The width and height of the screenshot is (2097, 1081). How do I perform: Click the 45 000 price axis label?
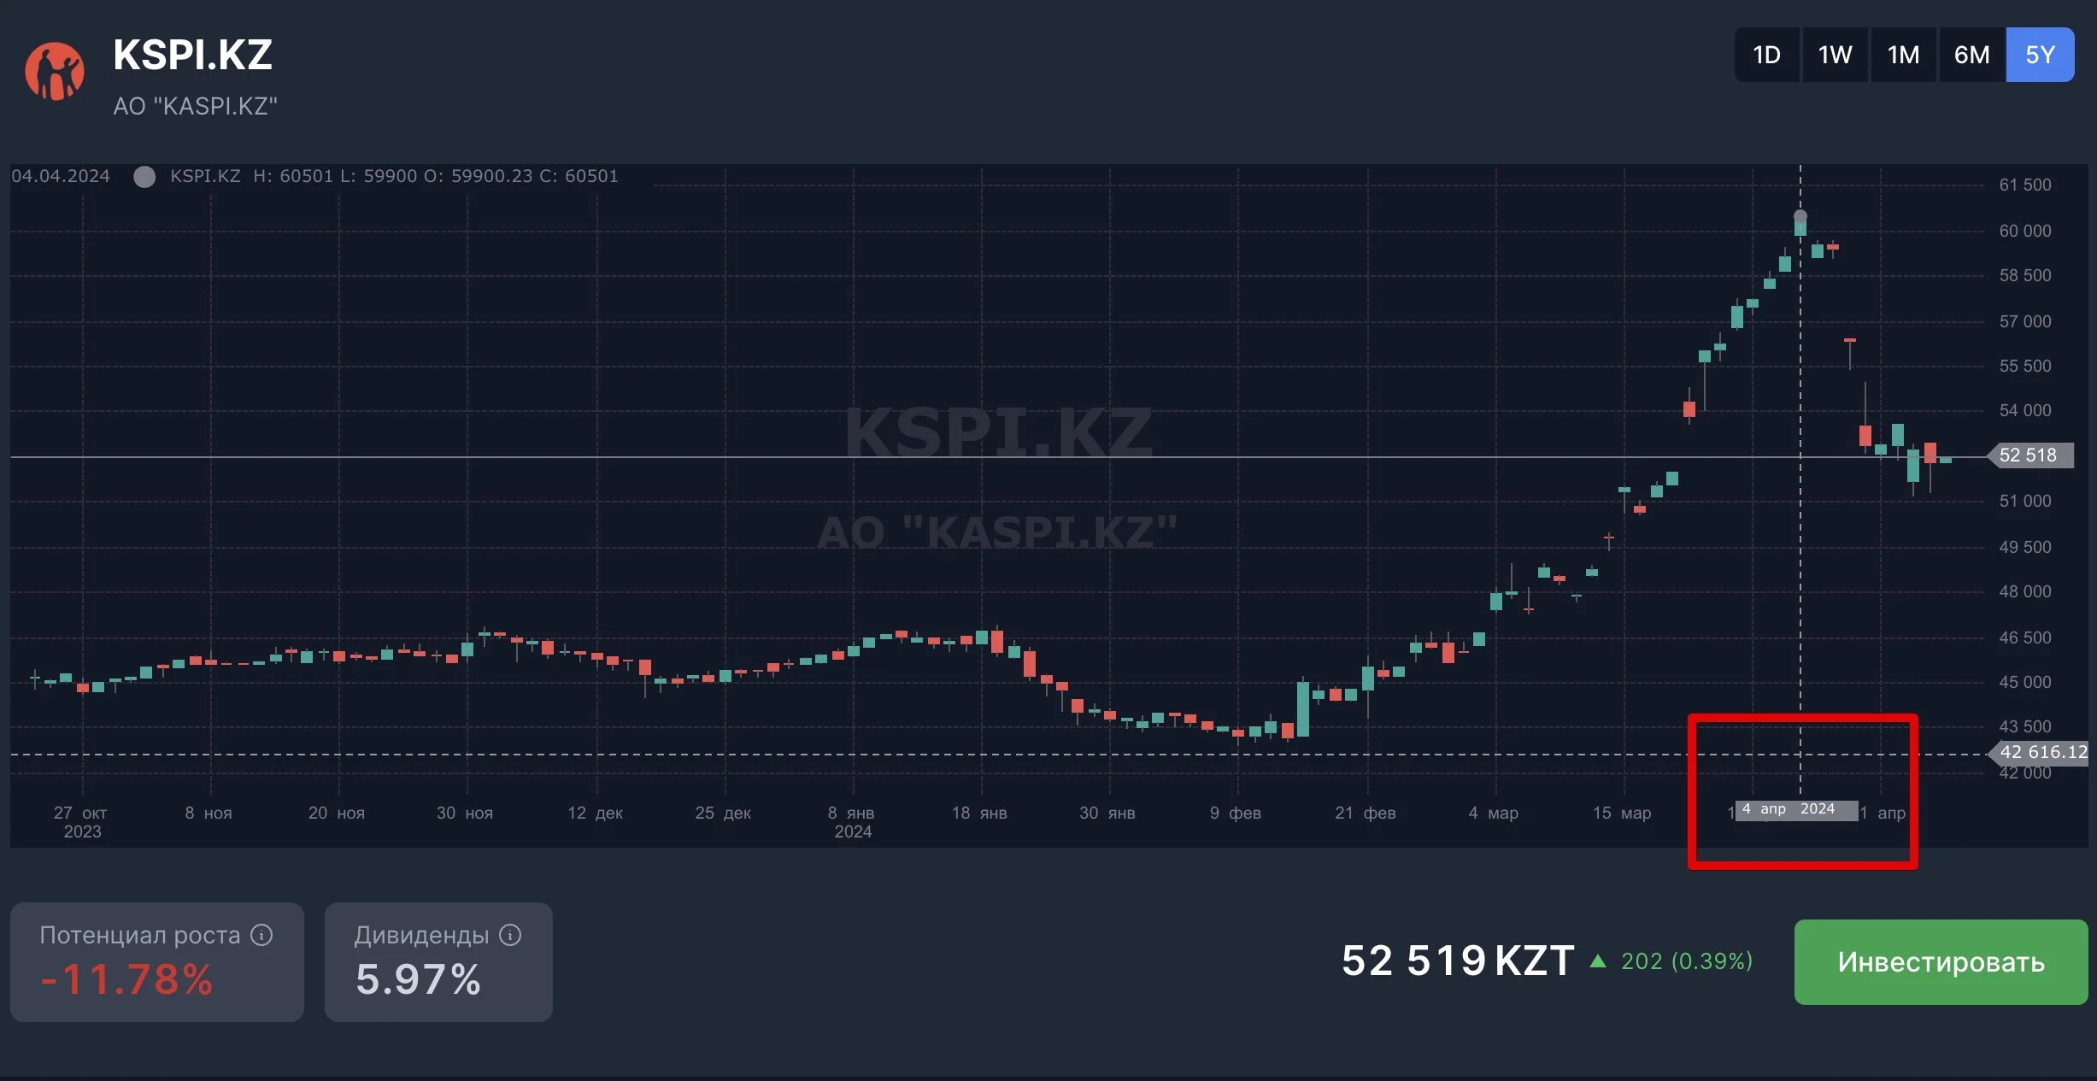pos(2024,682)
